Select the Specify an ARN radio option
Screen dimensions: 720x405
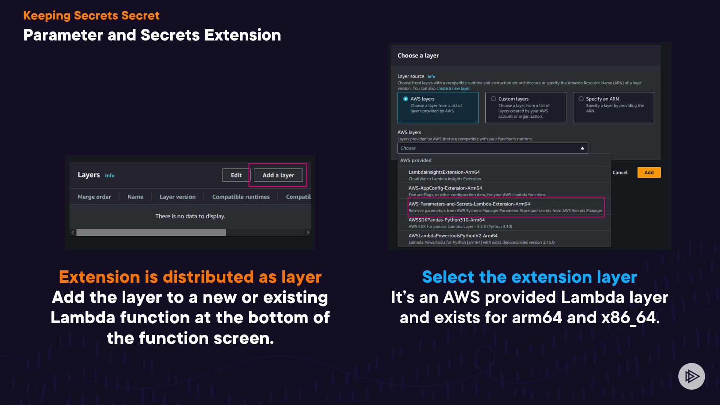581,99
